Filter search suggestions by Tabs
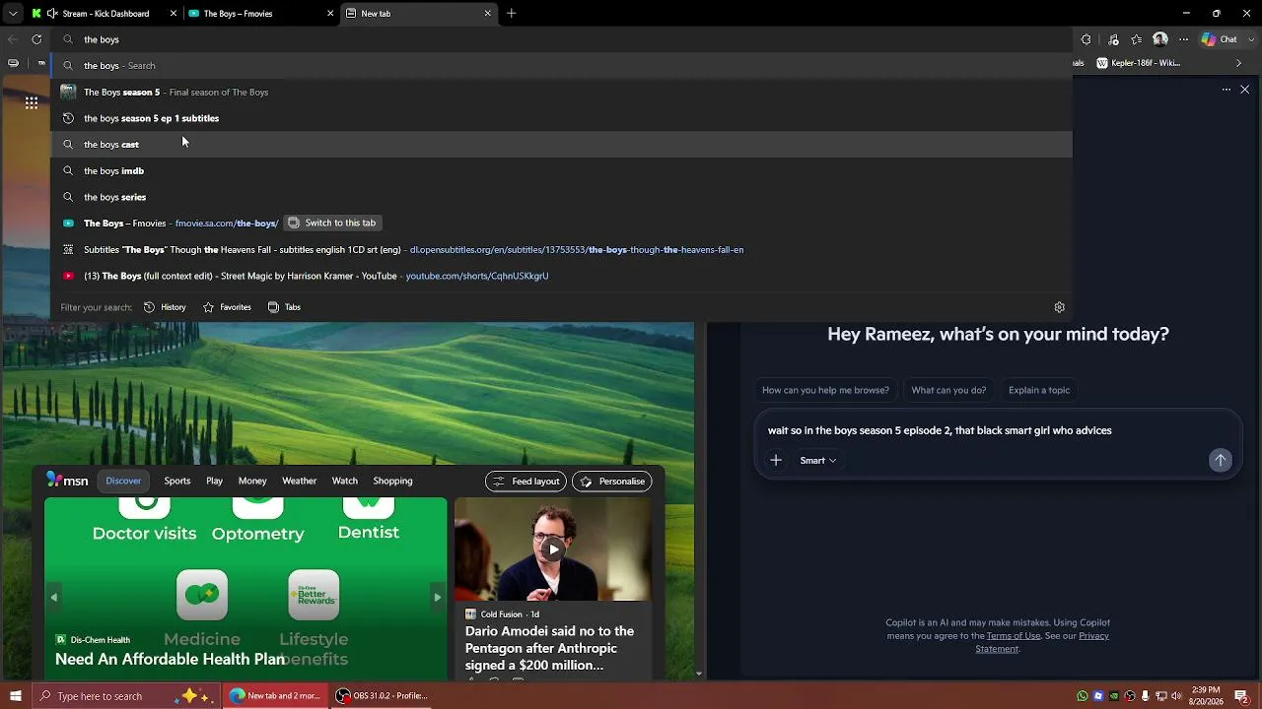Viewport: 1262px width, 709px height. coord(284,307)
